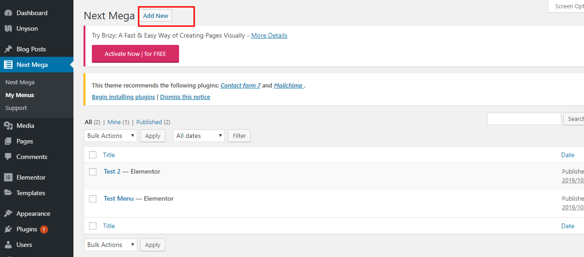The image size is (584, 257).
Task: Click Begin installing plugins link
Action: (124, 97)
